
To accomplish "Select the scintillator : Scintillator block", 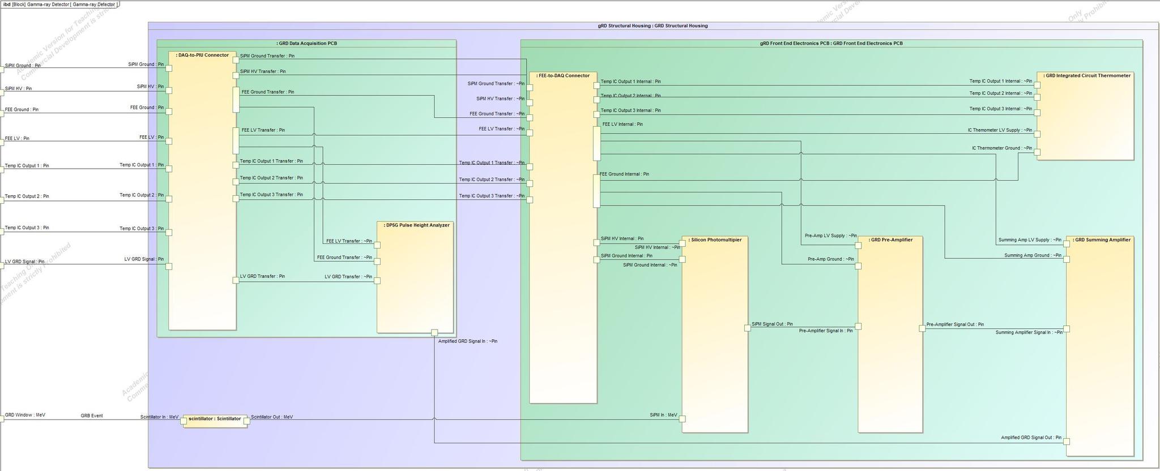I will tap(215, 421).
